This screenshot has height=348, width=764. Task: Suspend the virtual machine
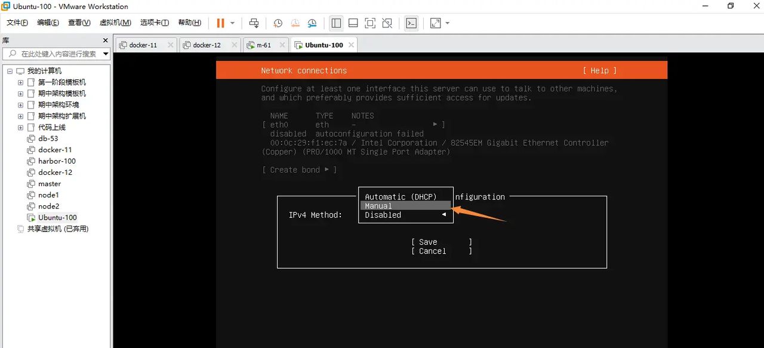coord(220,23)
